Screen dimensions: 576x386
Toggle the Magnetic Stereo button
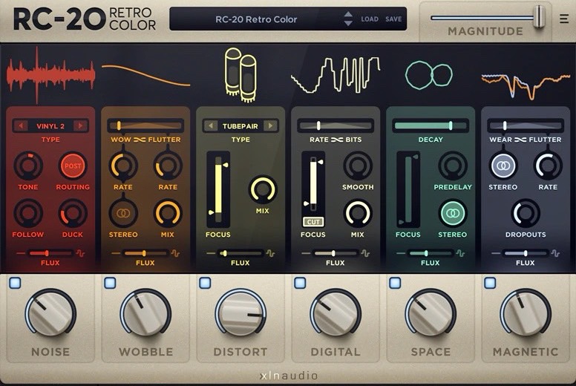[x=503, y=166]
